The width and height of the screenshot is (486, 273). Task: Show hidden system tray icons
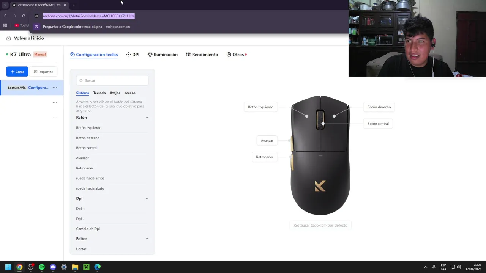(x=426, y=267)
